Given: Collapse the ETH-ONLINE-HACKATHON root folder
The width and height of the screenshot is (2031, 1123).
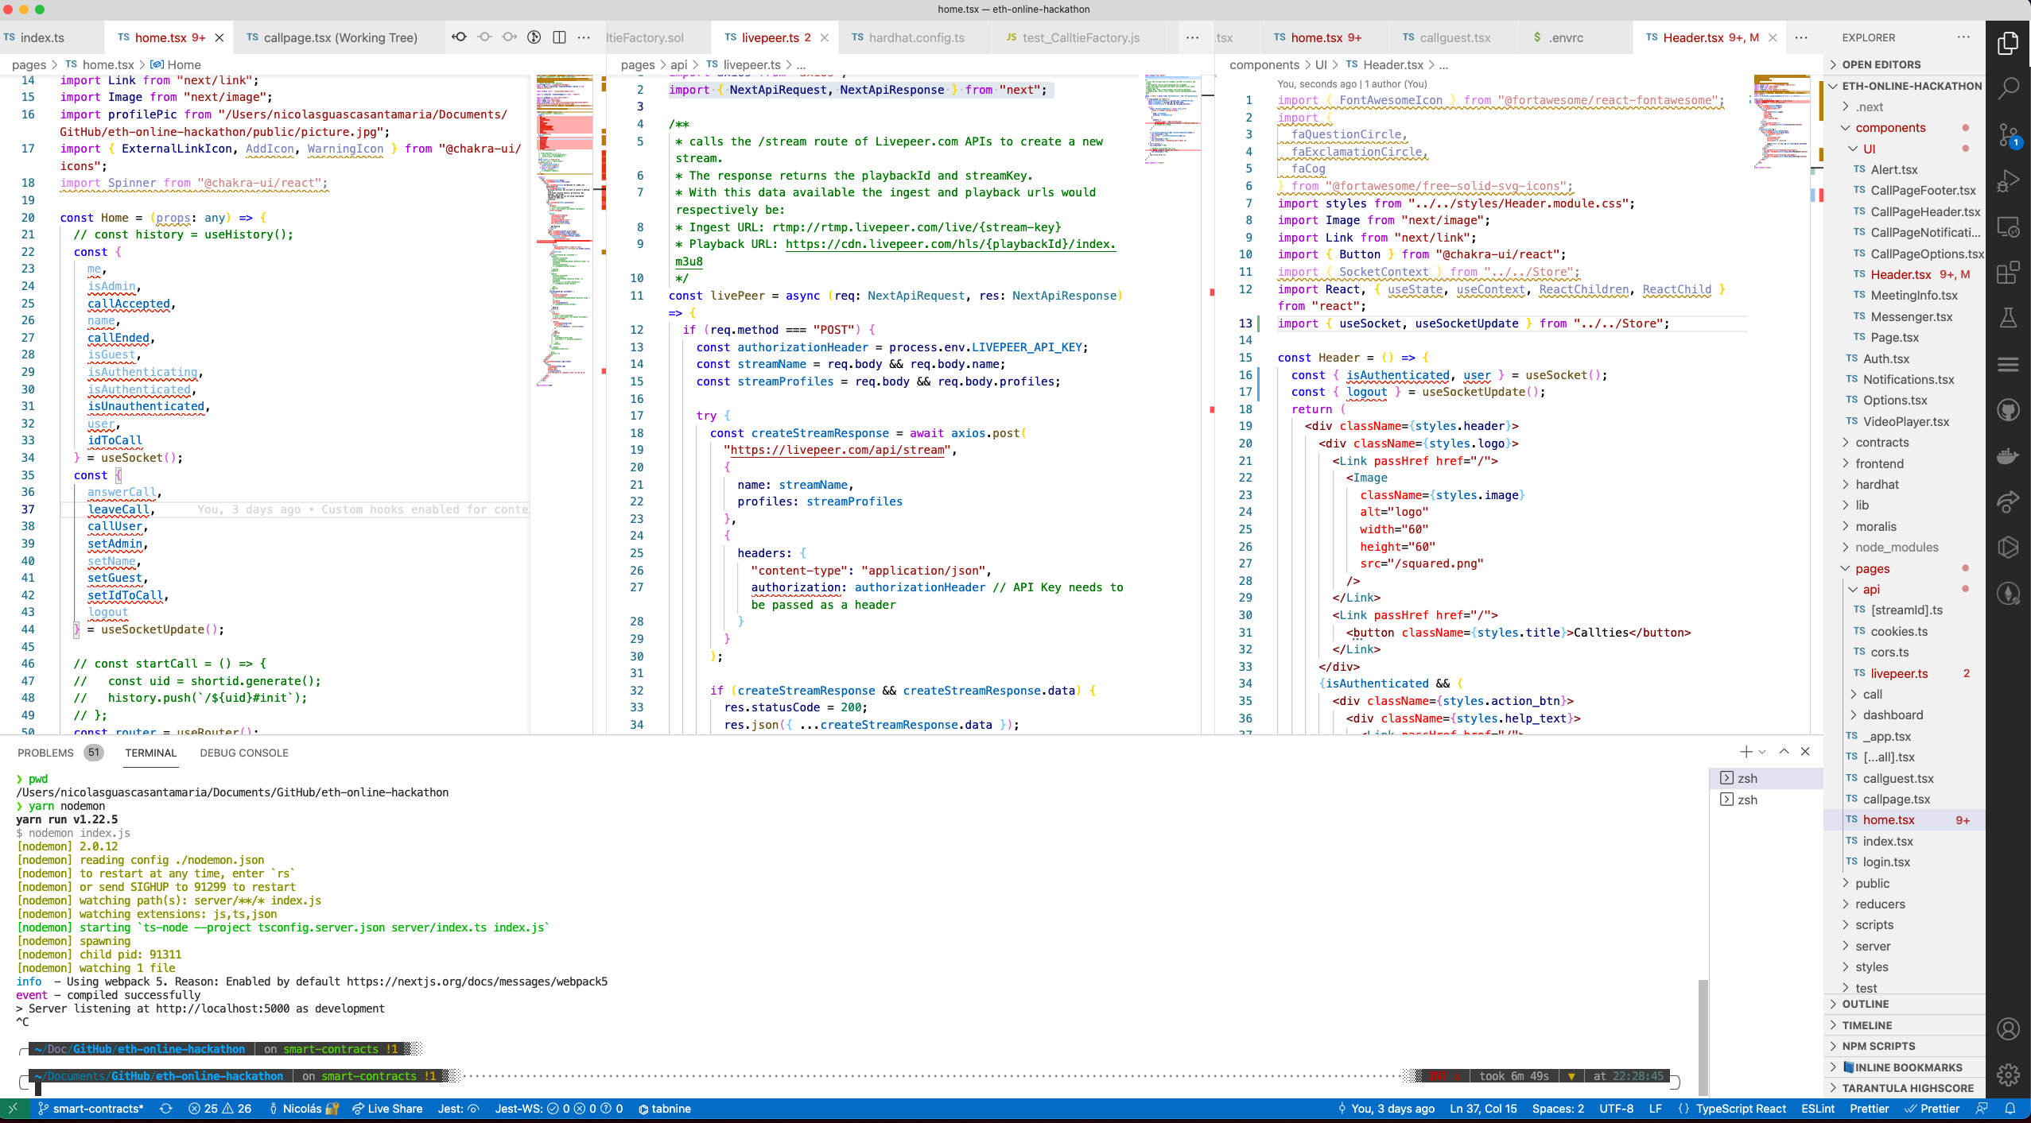Looking at the screenshot, I should (x=1904, y=86).
